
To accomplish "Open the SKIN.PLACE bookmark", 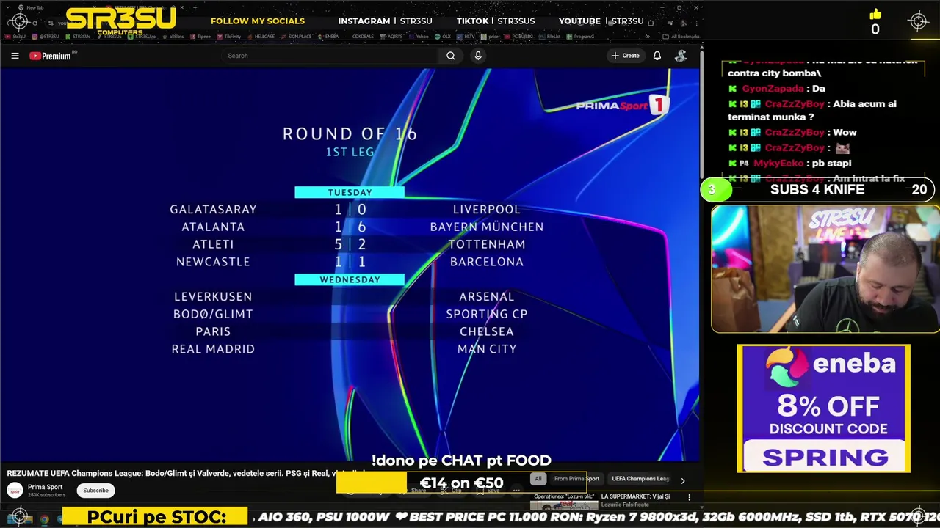I will tap(296, 36).
